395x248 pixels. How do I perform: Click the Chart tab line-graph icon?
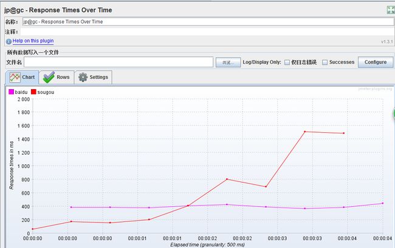click(15, 78)
